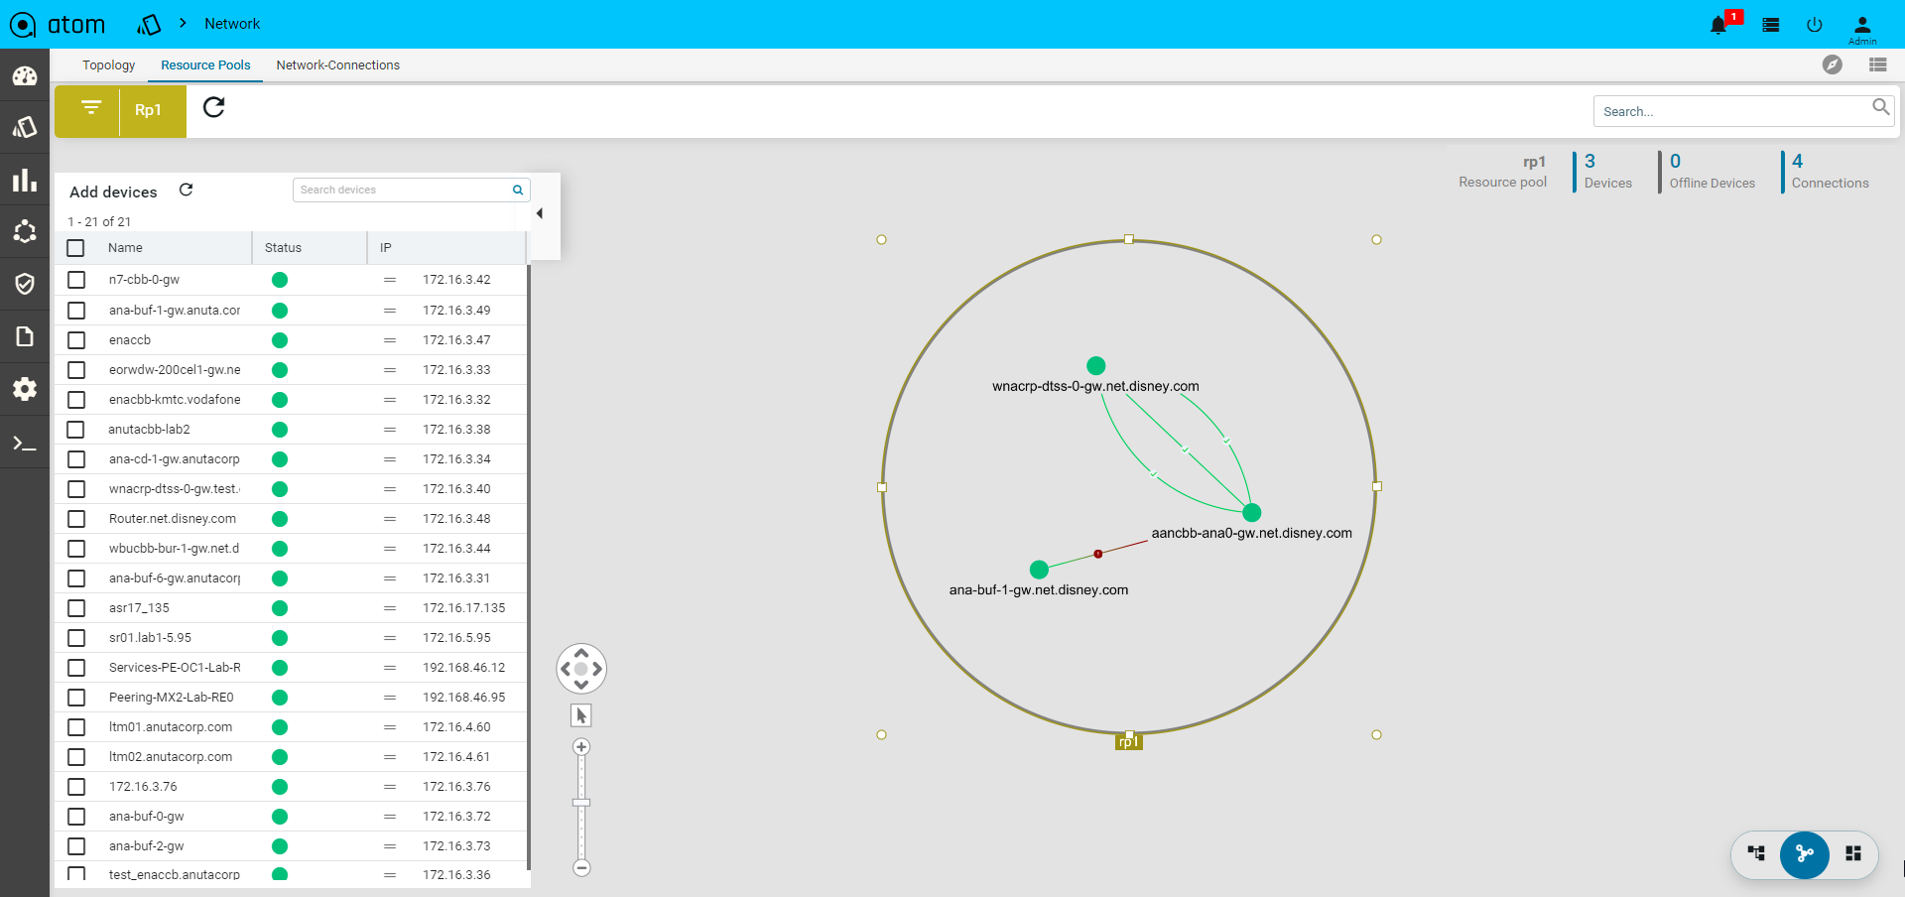
Task: Check the asr17_135 device checkbox
Action: 76,608
